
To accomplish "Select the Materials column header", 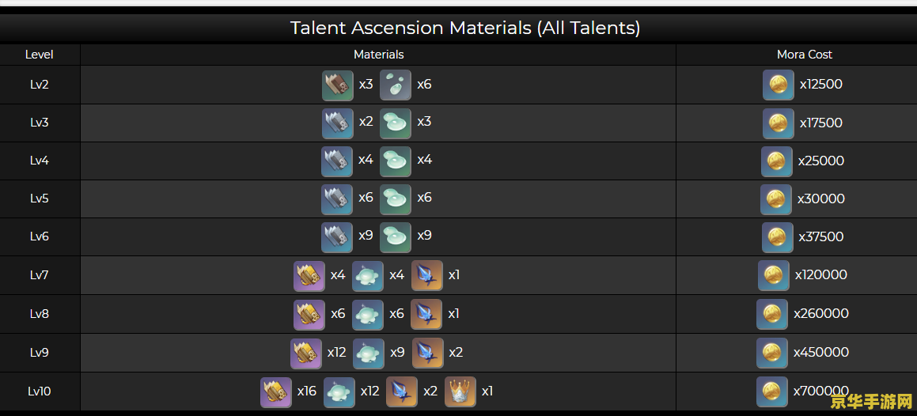I will (378, 55).
